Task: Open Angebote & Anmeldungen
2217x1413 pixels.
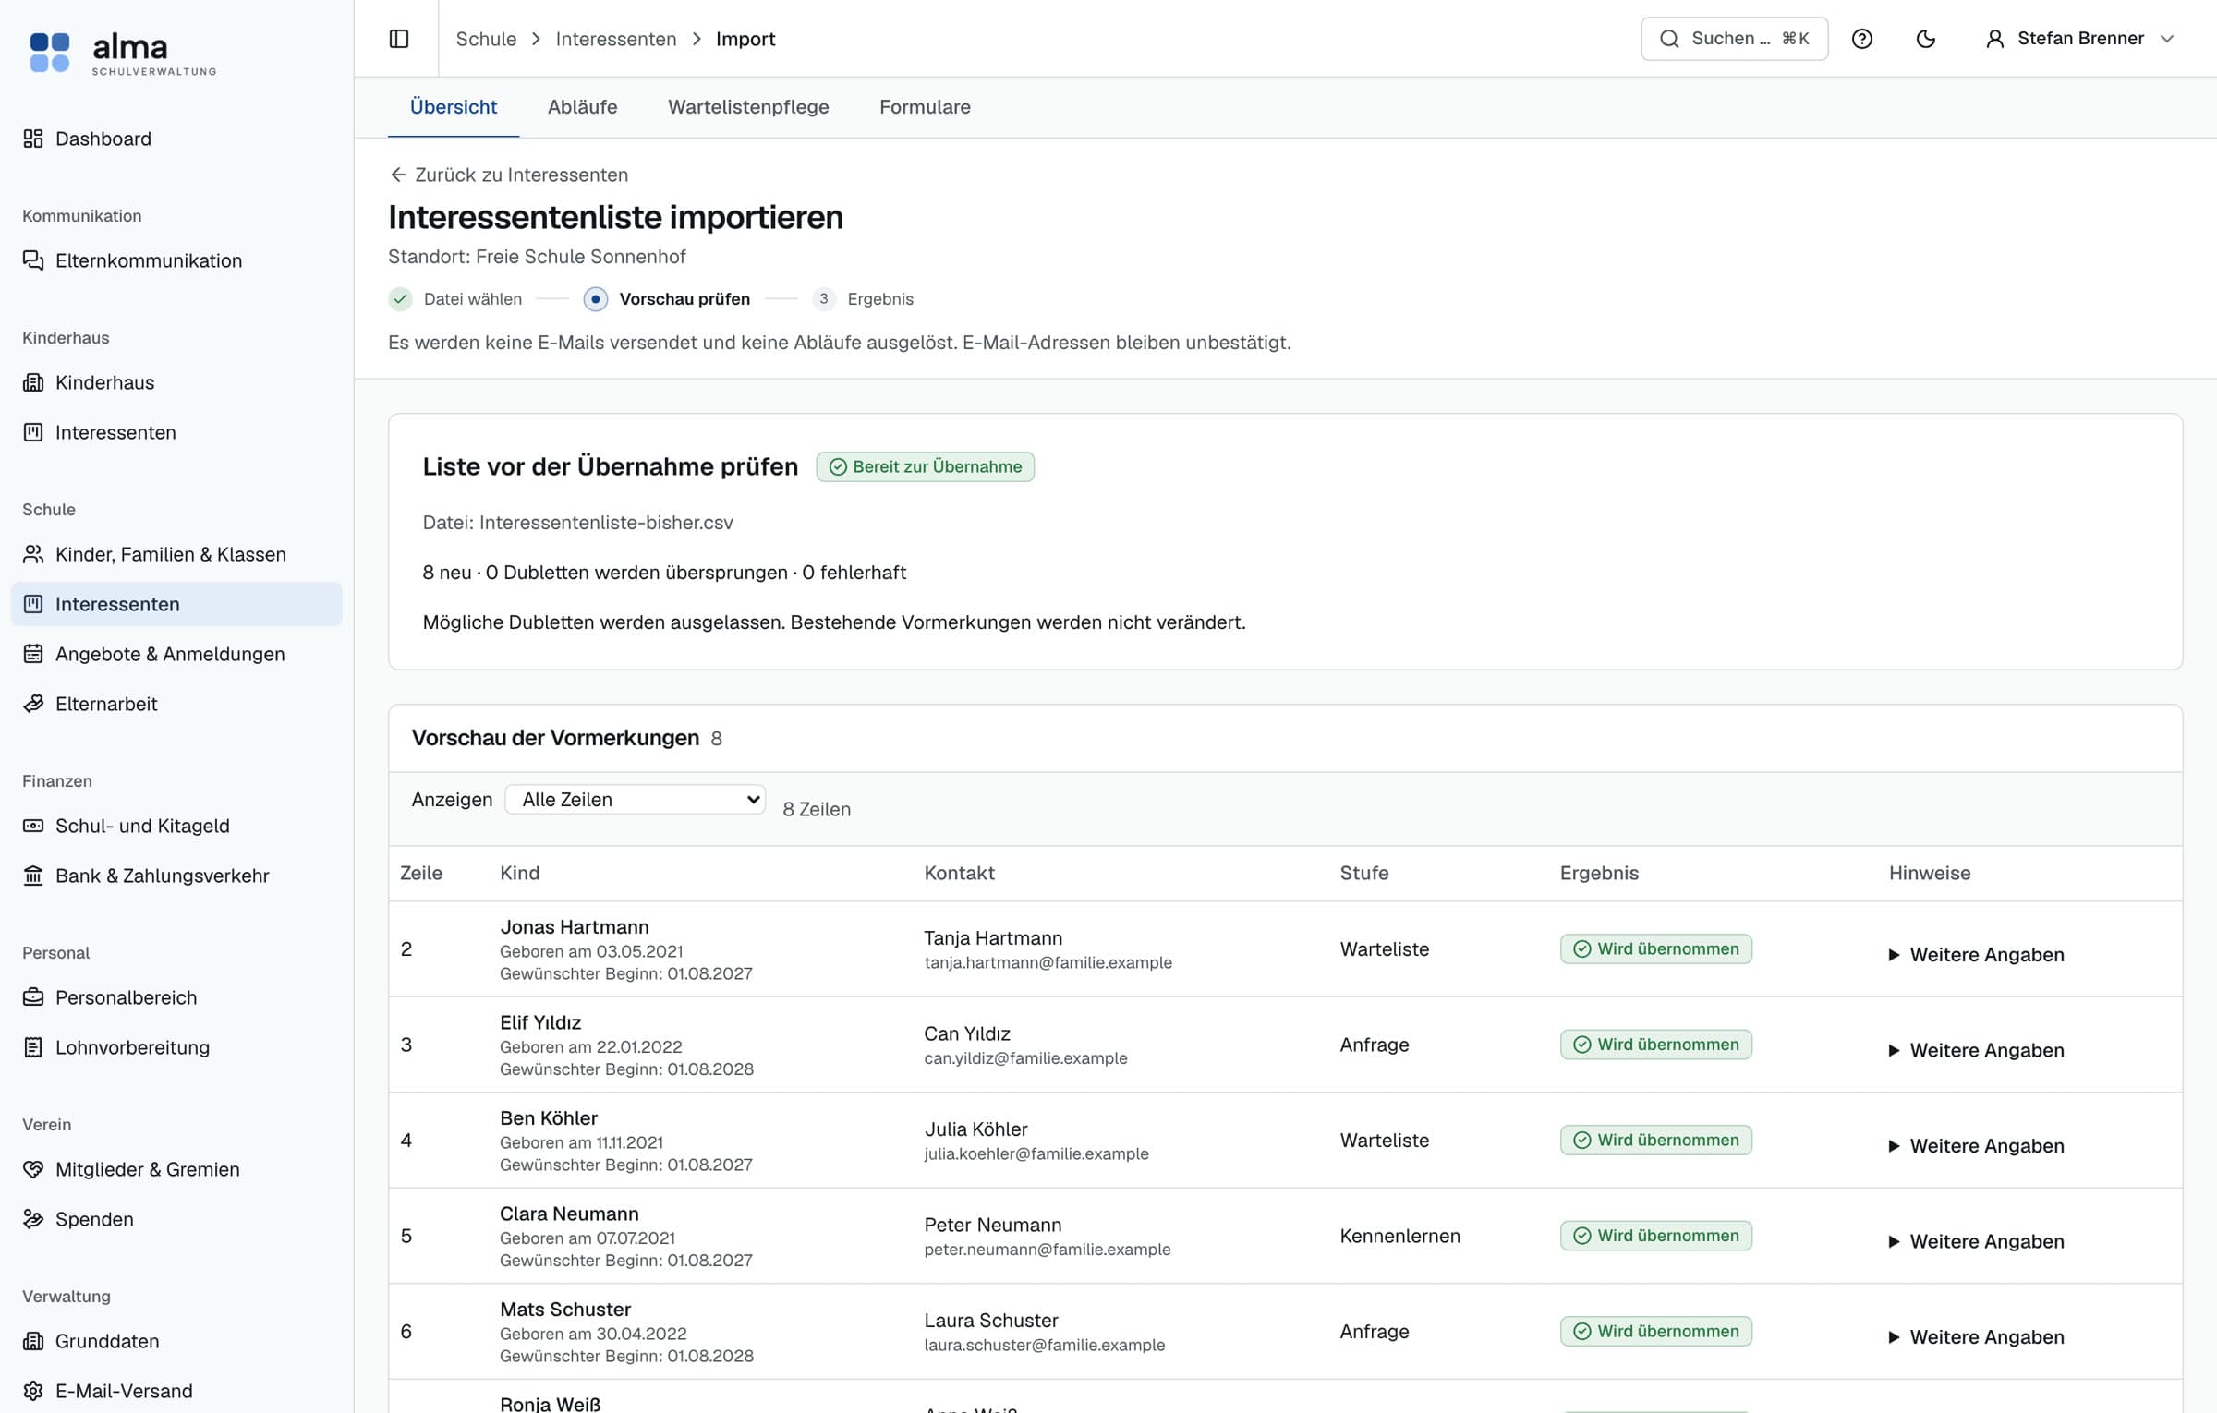Action: coord(176,654)
